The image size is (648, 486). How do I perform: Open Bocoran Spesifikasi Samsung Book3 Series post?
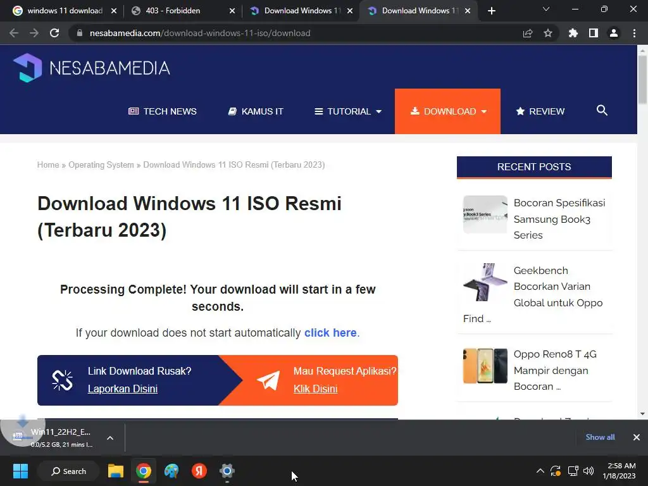pyautogui.click(x=559, y=219)
